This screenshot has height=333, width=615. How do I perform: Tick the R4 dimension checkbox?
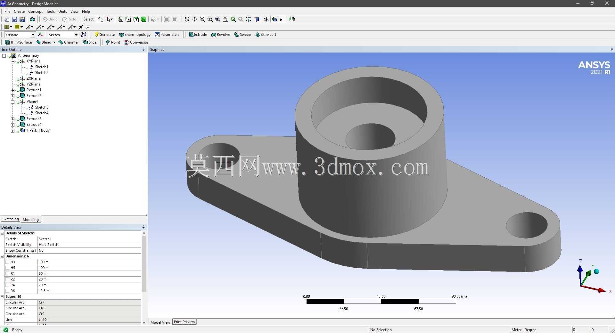coord(7,285)
